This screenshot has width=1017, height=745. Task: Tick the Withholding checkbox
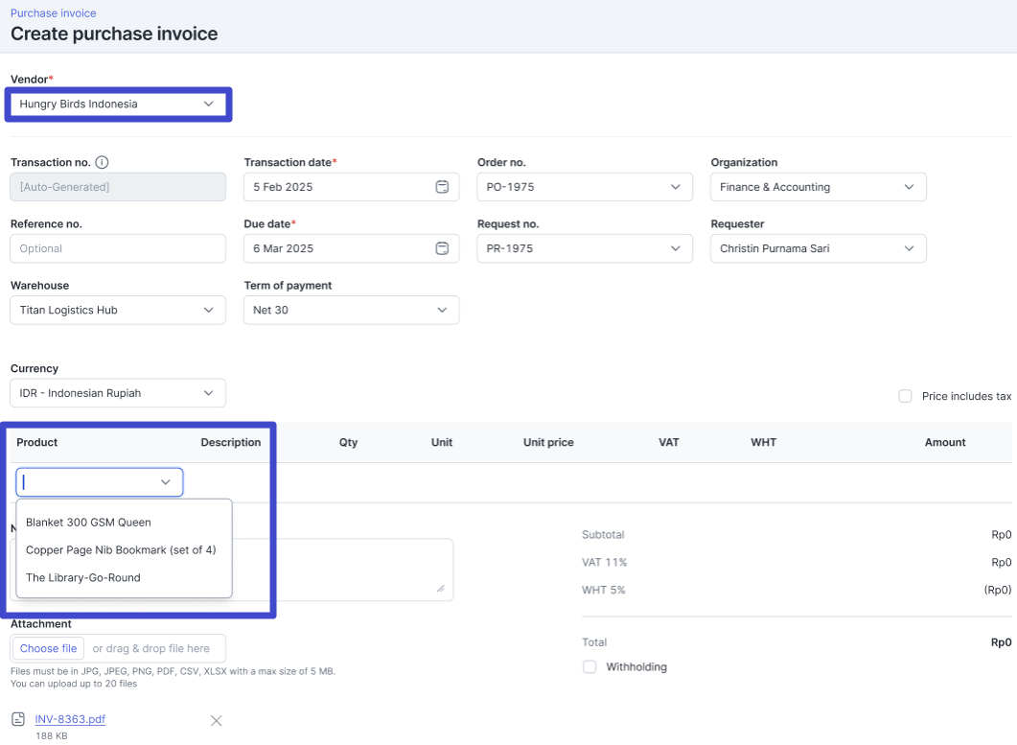(x=589, y=666)
